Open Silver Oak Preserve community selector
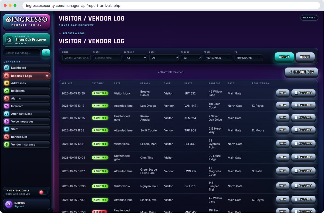This screenshot has height=213, width=324. pyautogui.click(x=26, y=40)
